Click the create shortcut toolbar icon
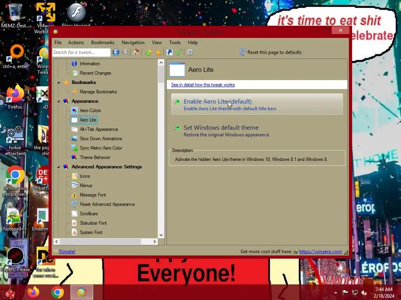Viewport: 401px width, 300px height. tap(170, 52)
